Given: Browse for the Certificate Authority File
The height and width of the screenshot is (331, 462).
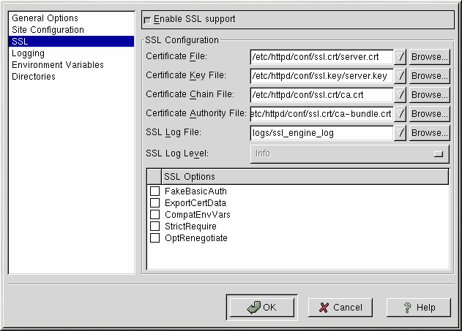Looking at the screenshot, I should coord(429,114).
